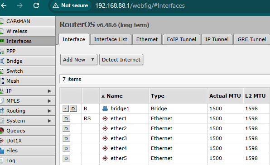The height and width of the screenshot is (165, 270).
Task: Click the ether2 ethernet icon
Action: pos(105,128)
